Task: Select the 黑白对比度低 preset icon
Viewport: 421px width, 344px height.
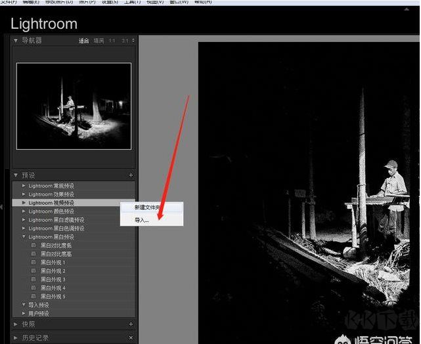Action: pyautogui.click(x=33, y=246)
